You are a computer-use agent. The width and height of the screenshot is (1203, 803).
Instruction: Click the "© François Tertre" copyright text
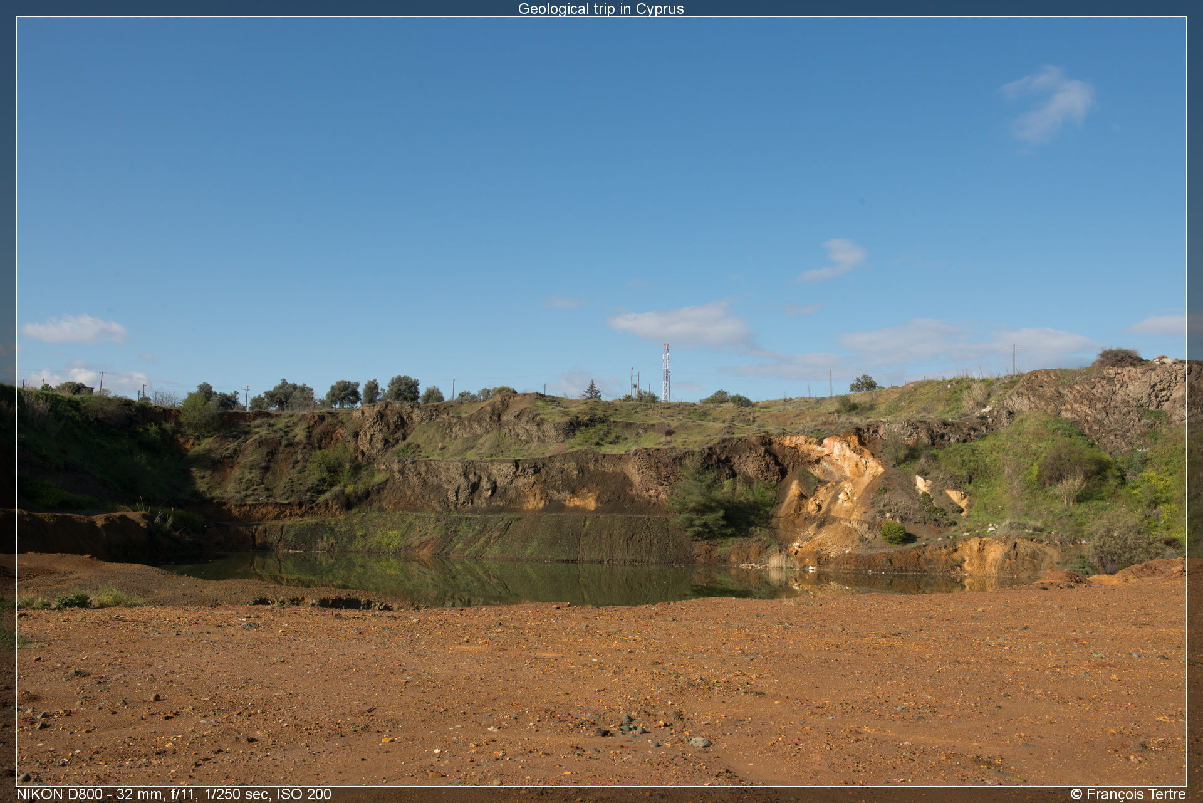pyautogui.click(x=1128, y=794)
